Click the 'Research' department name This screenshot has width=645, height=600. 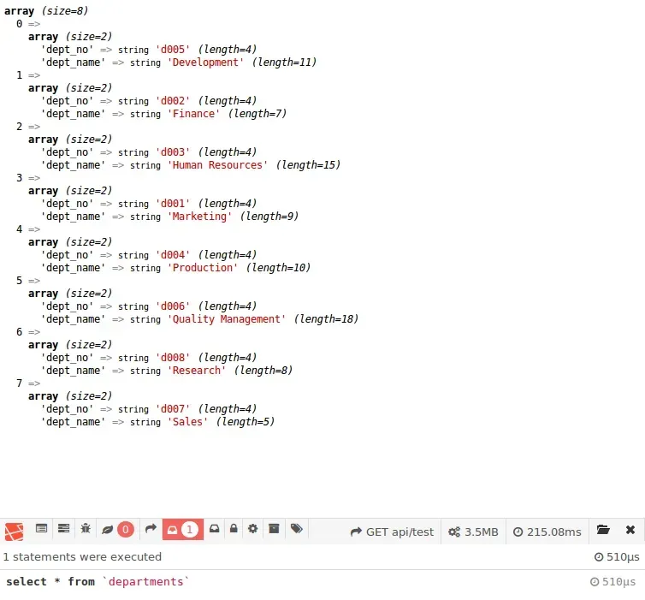[x=197, y=371]
